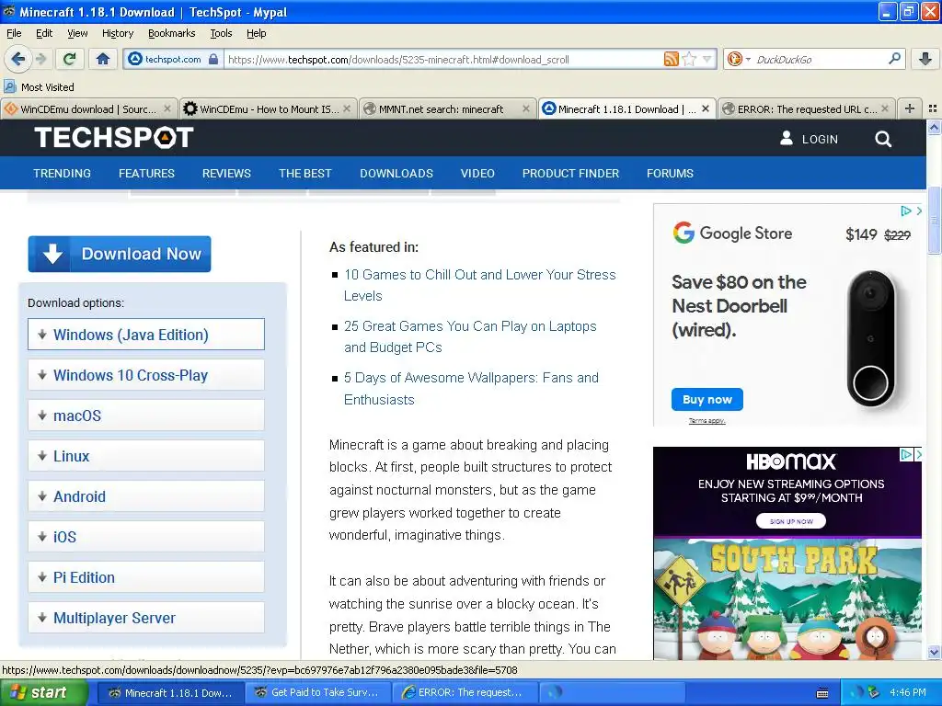Viewport: 942px width, 706px height.
Task: Click scrollbar up arrow of the page
Action: (x=934, y=127)
